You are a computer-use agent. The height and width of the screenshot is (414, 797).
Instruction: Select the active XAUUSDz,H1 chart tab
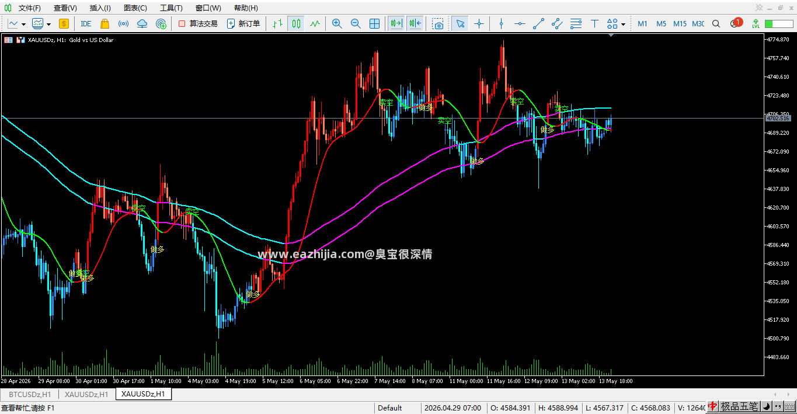(143, 394)
